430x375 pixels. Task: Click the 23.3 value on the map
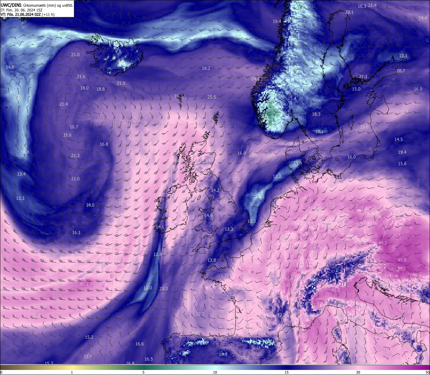[x=164, y=289]
